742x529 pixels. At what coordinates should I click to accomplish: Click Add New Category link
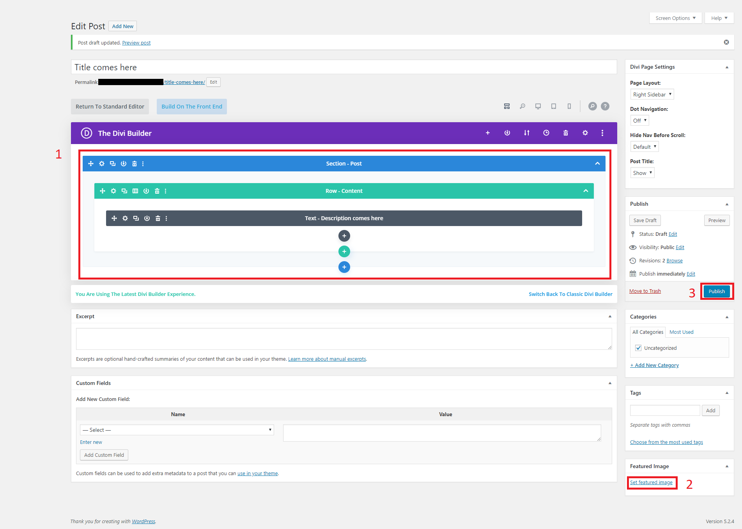click(x=655, y=365)
